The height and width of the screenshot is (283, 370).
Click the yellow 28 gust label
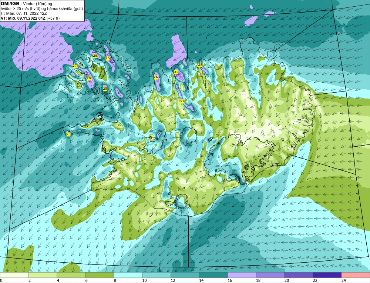[95, 56]
